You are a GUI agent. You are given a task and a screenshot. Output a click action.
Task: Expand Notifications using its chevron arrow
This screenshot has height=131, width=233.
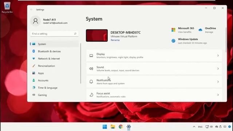[218, 82]
